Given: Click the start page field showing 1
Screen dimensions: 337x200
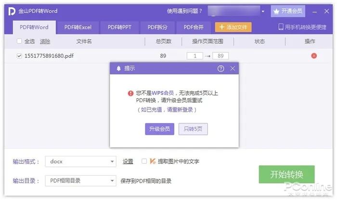Looking at the screenshot, I should point(195,56).
